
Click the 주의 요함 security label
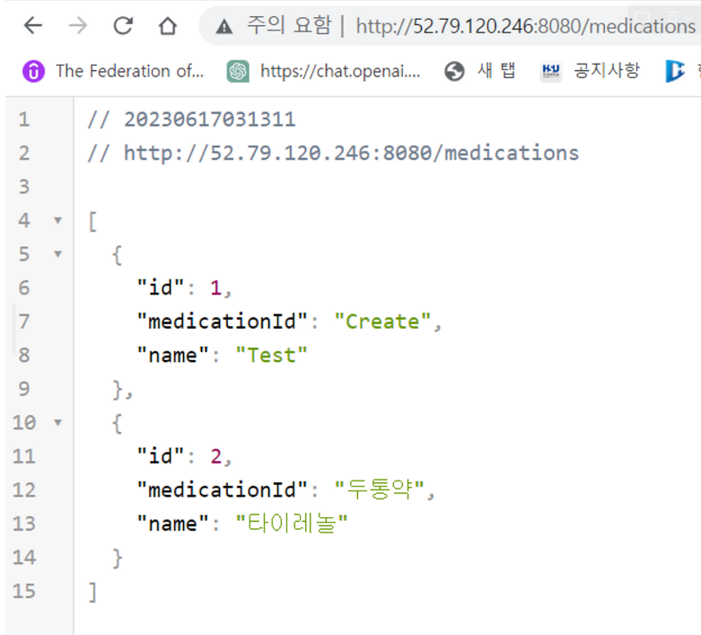(x=289, y=25)
